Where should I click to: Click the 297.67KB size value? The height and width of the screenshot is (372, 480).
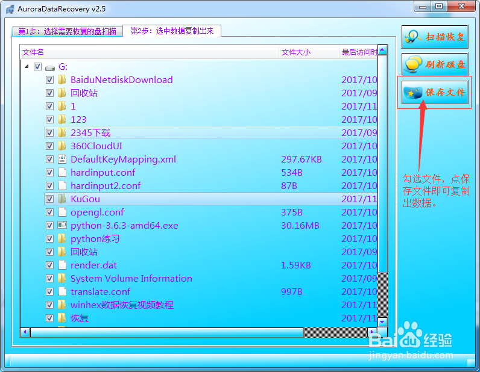tap(302, 160)
